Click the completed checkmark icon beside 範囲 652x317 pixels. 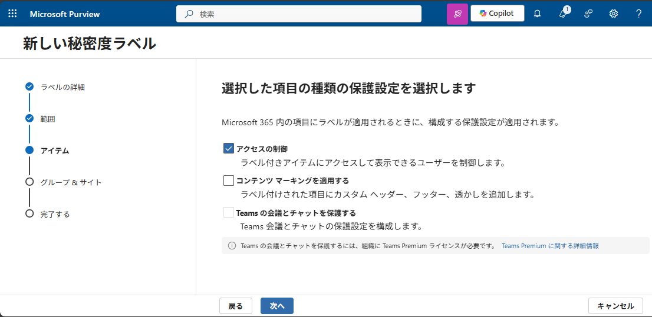pos(29,118)
